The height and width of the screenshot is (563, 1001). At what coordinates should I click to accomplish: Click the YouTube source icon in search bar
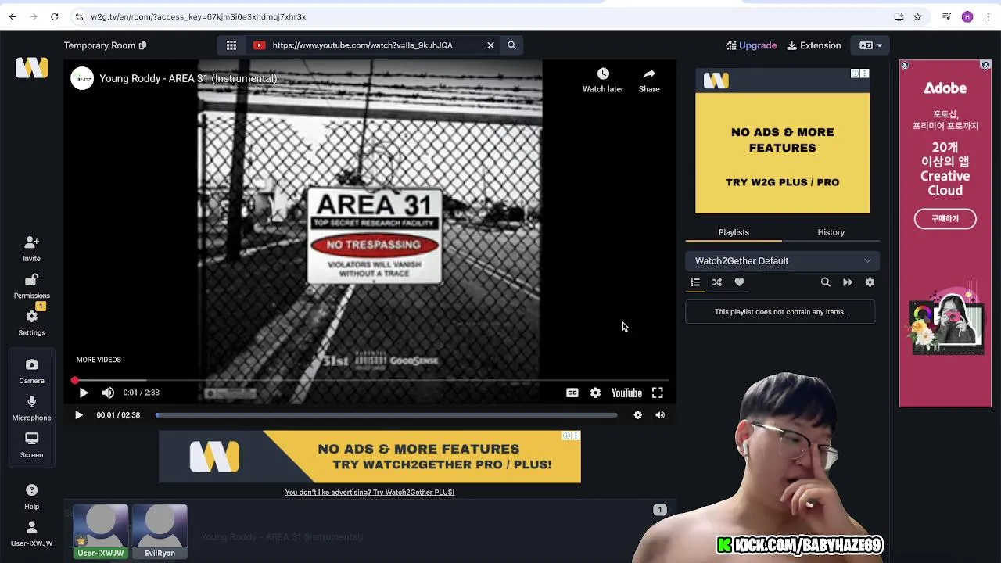259,45
